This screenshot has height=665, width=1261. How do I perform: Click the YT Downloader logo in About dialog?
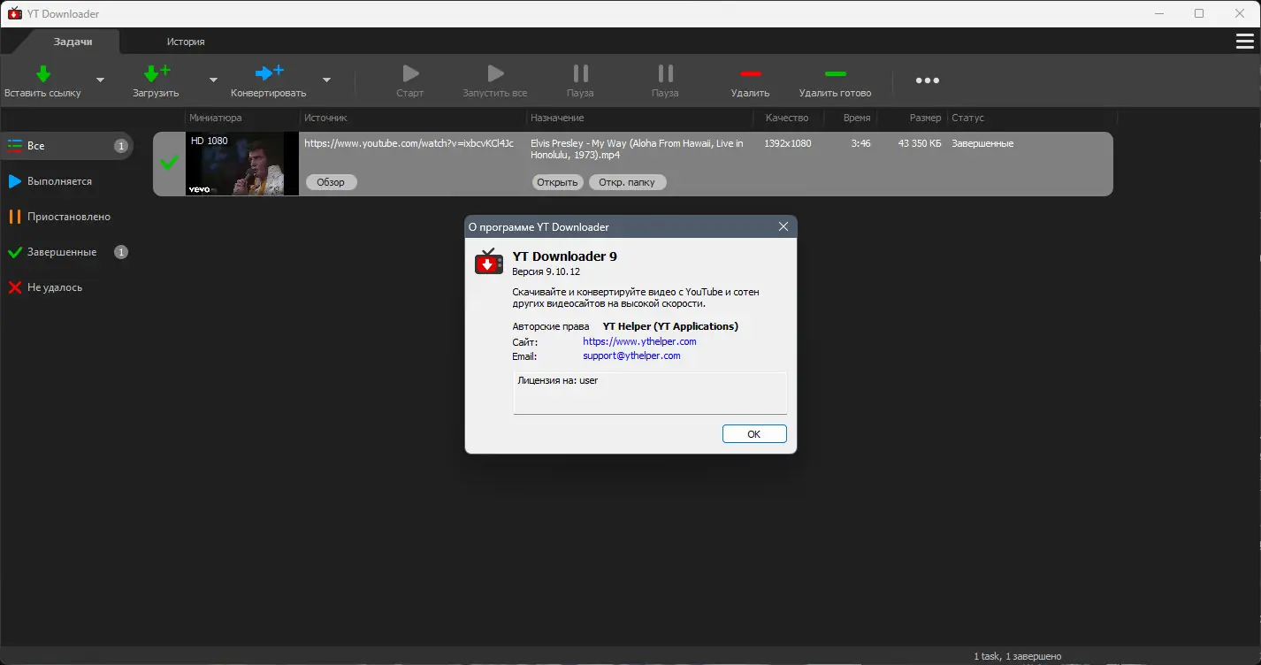489,262
